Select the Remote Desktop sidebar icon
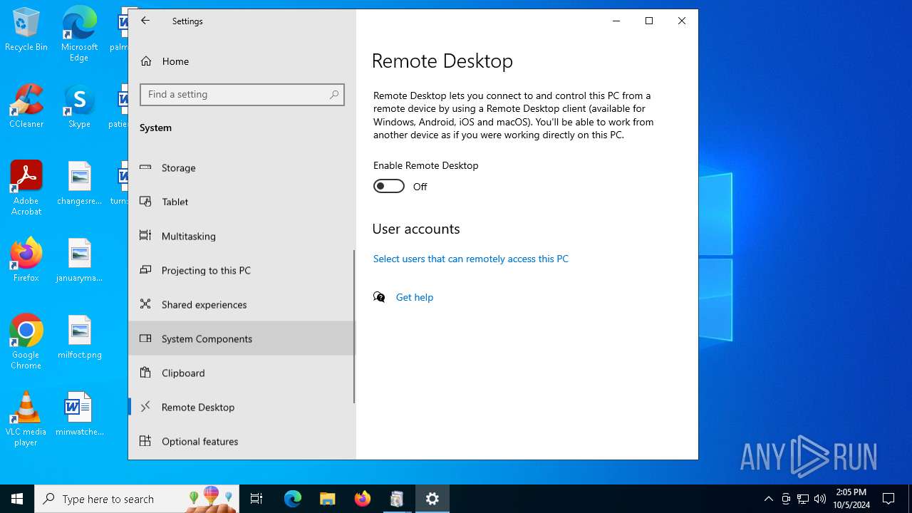This screenshot has width=912, height=513. 145,407
